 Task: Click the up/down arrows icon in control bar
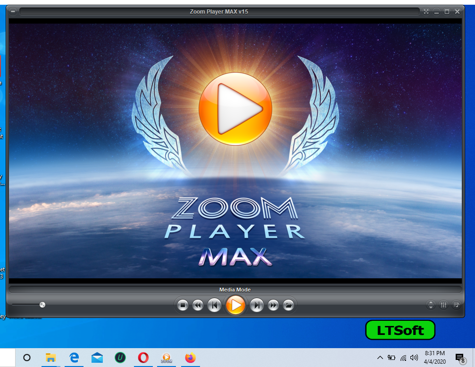coord(431,305)
